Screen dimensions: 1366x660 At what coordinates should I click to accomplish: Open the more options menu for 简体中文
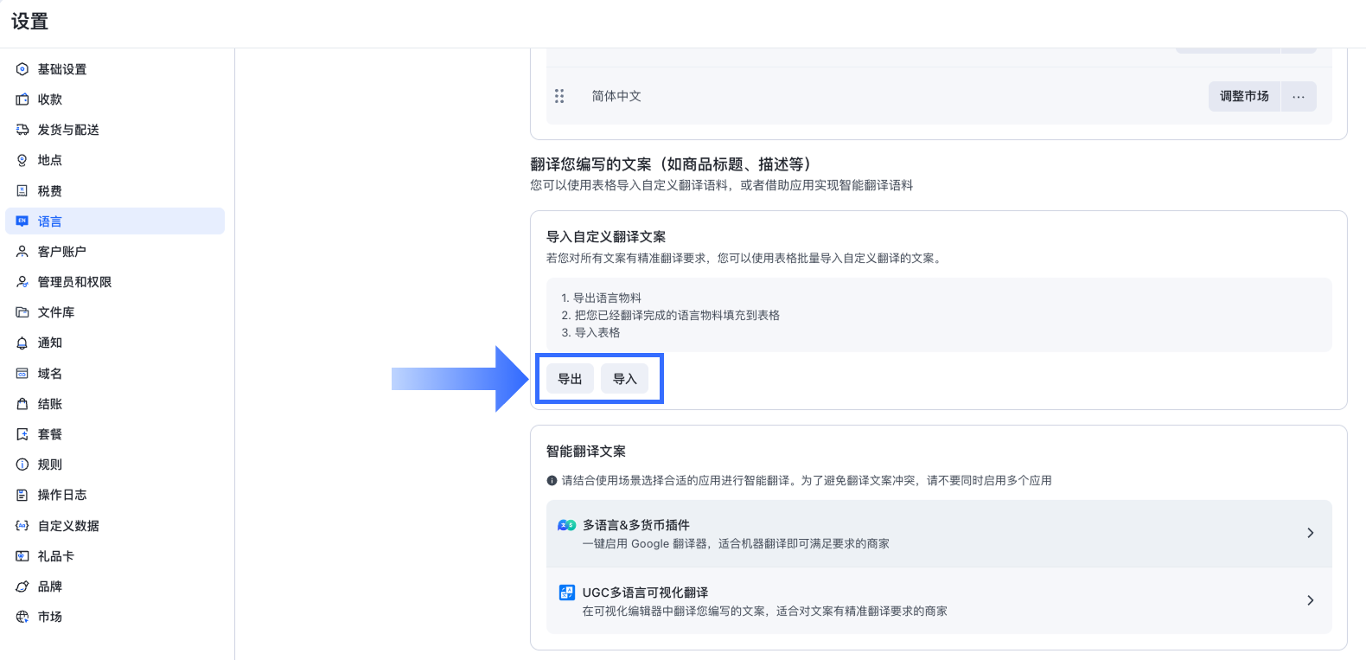pyautogui.click(x=1299, y=96)
